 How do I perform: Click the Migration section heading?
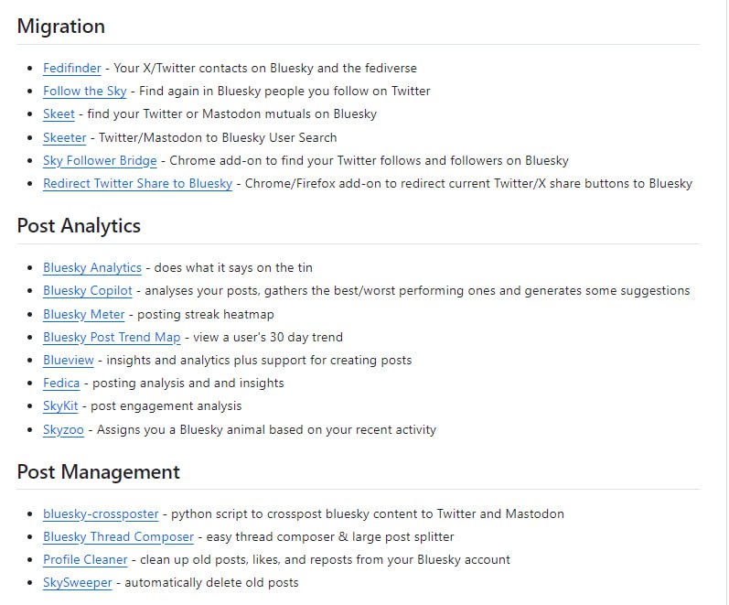tap(60, 27)
